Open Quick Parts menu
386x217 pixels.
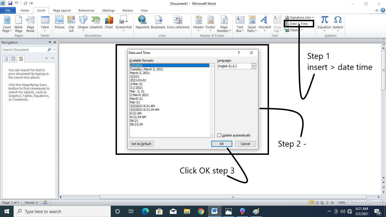(252, 24)
